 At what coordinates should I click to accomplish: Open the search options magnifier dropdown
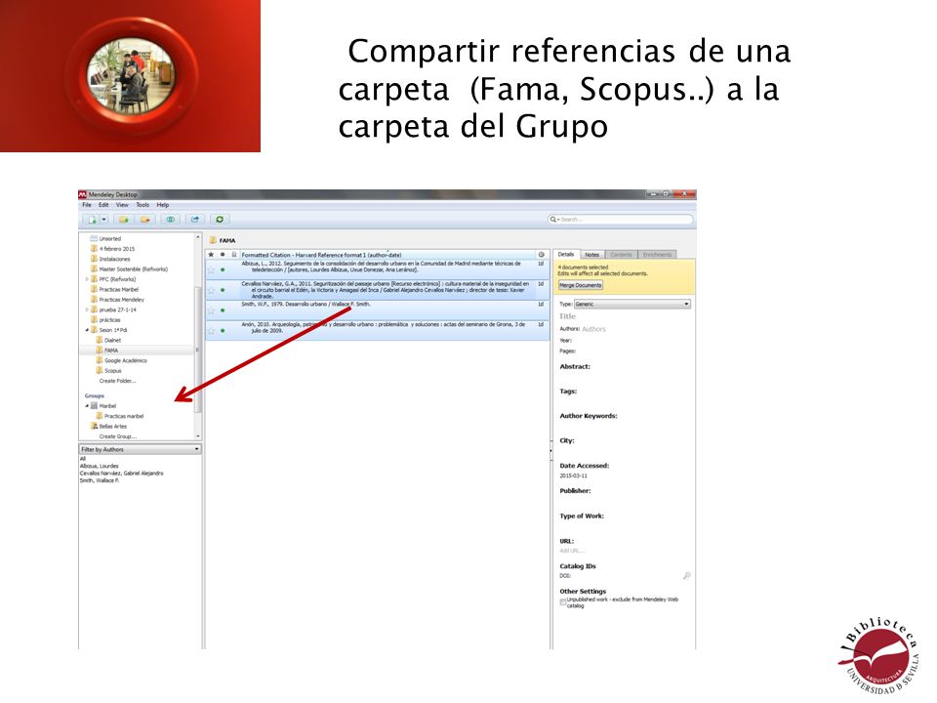tap(554, 220)
